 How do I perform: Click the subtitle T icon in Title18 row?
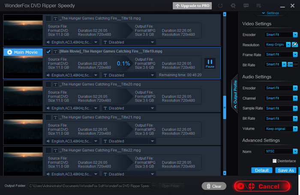(x=105, y=42)
